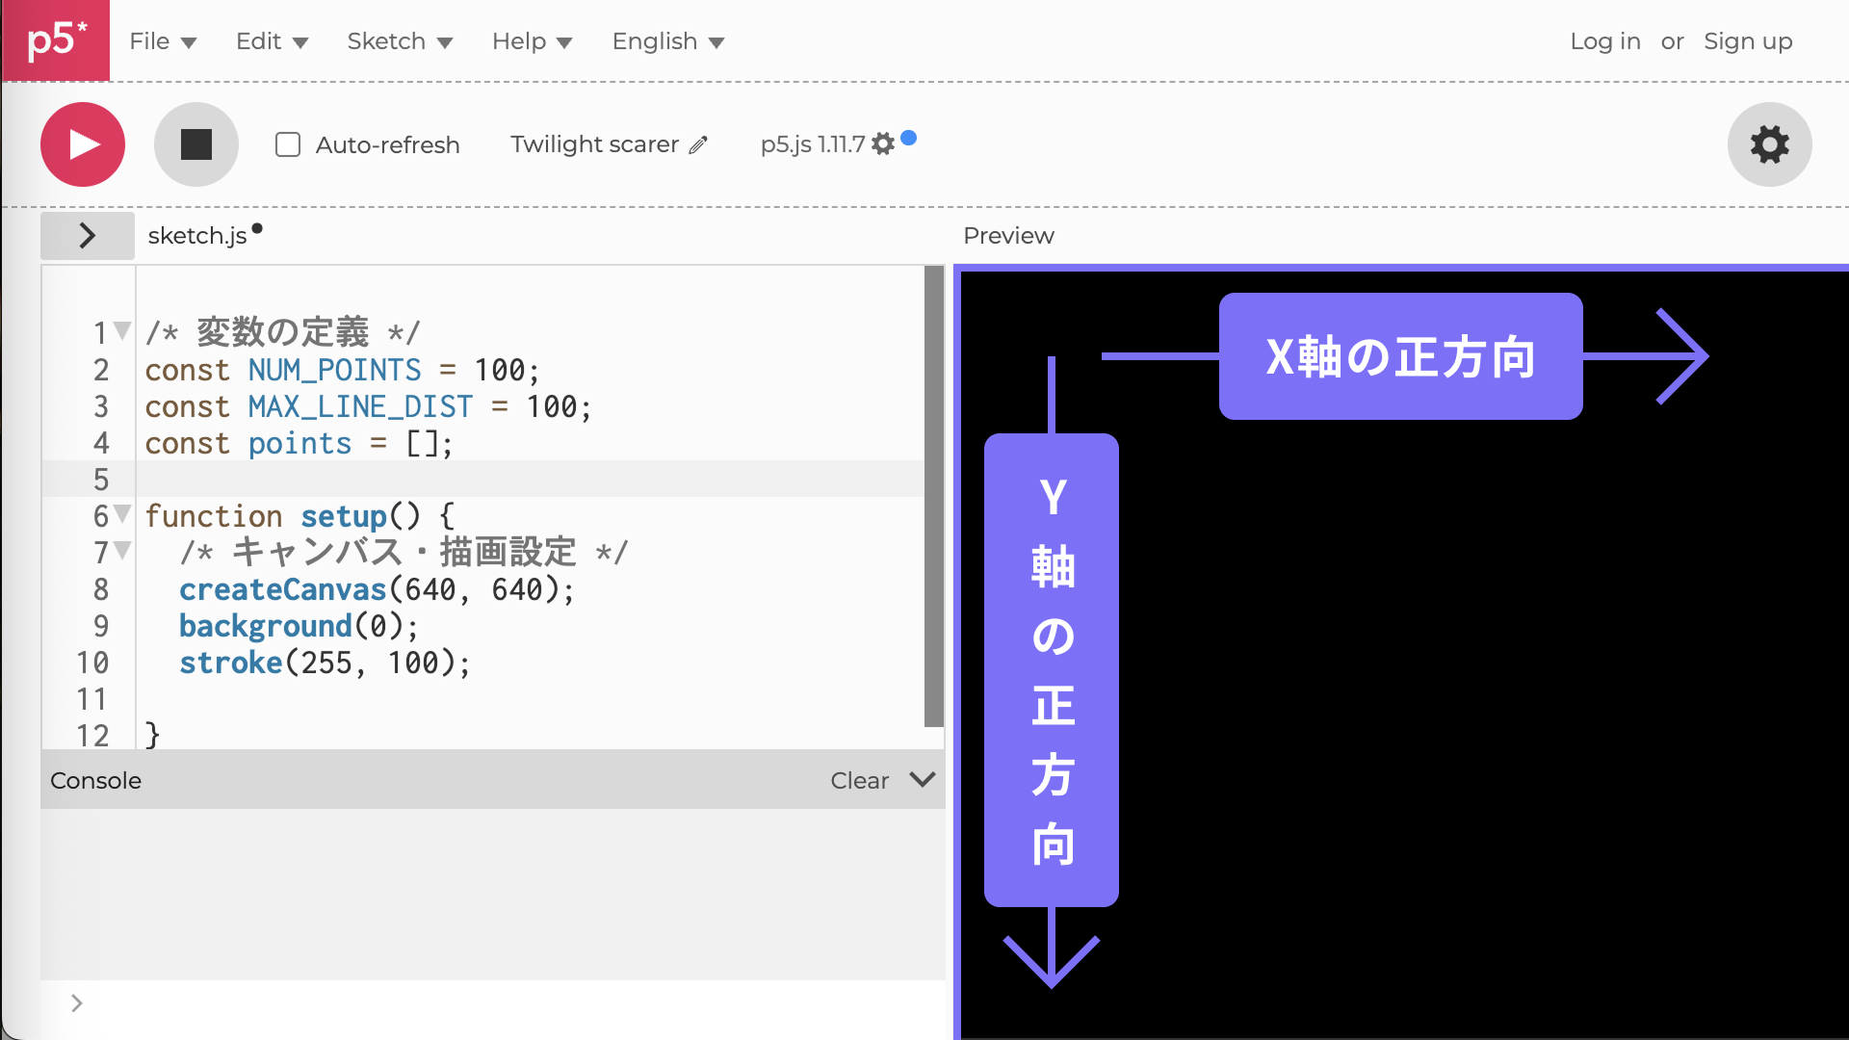Viewport: 1849px width, 1040px height.
Task: Click the NUM_POINTS constant in line 2
Action: (334, 370)
